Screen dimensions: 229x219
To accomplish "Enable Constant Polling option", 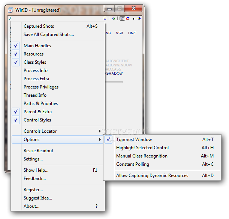I will pos(162,164).
